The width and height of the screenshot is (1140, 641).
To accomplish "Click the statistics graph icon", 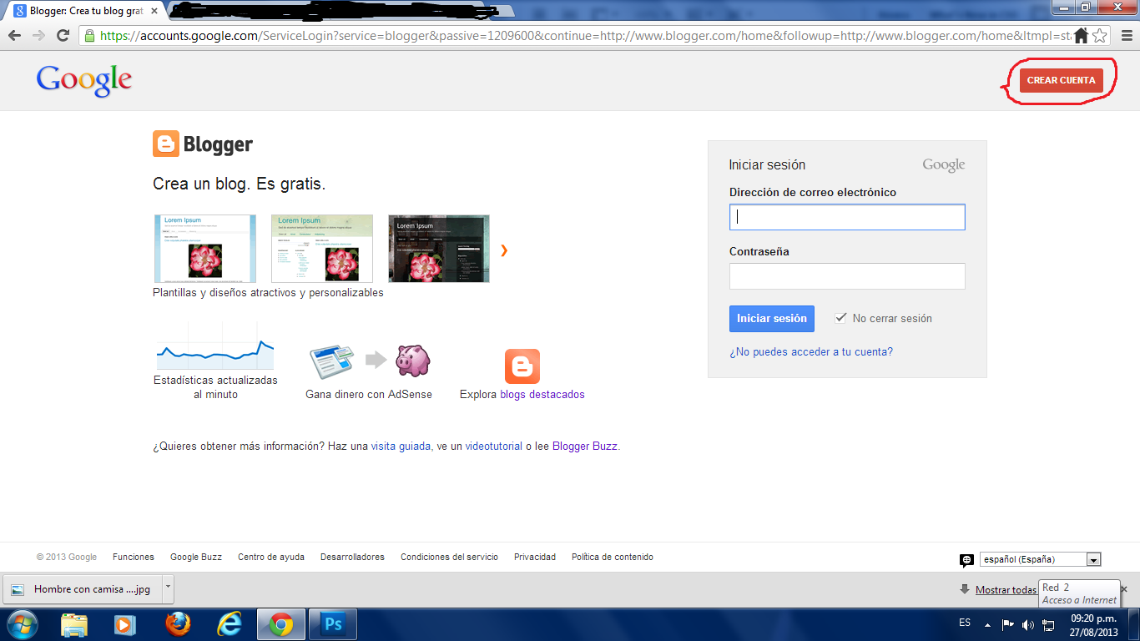I will point(214,348).
